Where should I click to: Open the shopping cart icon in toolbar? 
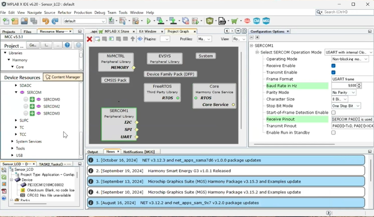pos(234,21)
